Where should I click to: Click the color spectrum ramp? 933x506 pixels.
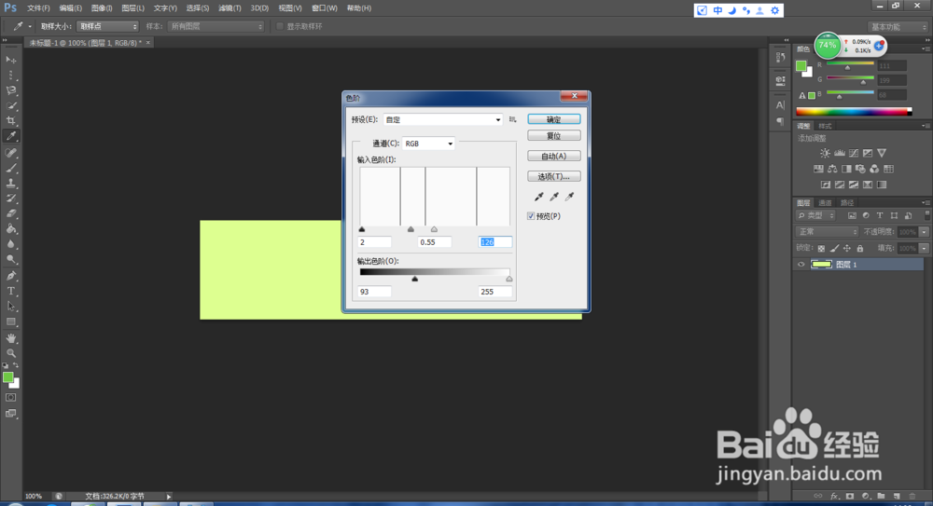(854, 111)
